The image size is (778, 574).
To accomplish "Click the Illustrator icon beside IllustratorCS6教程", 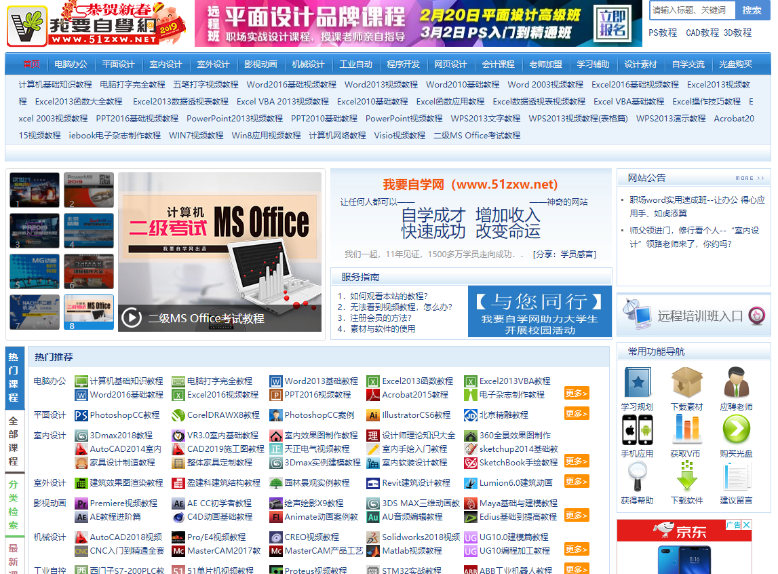I will (373, 415).
